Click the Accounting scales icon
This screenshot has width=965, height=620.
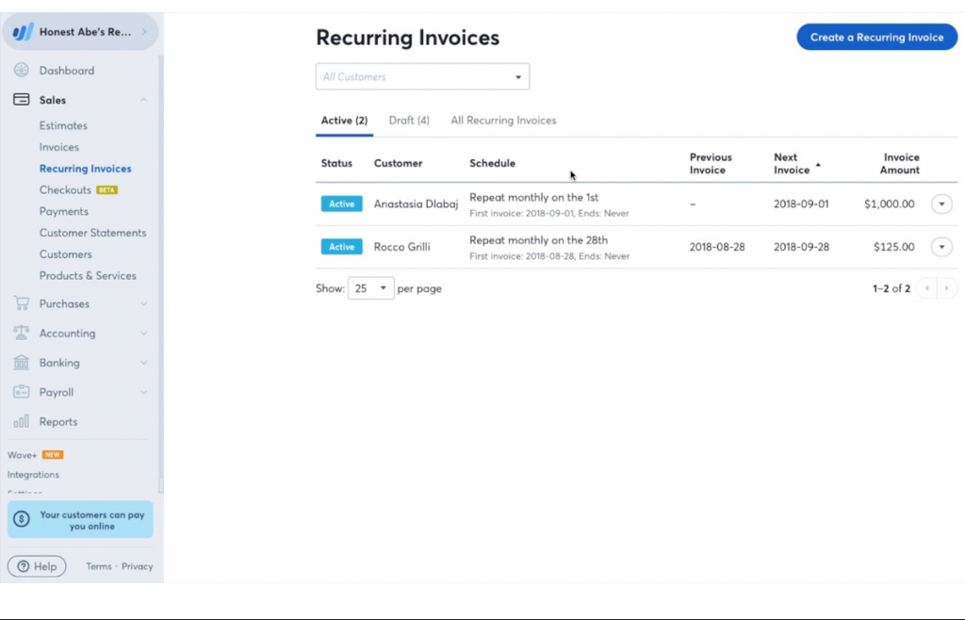(21, 333)
